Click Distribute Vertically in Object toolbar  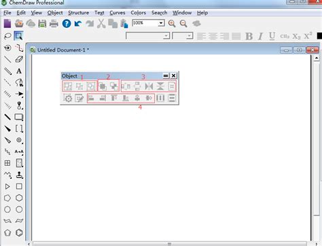[x=172, y=98]
